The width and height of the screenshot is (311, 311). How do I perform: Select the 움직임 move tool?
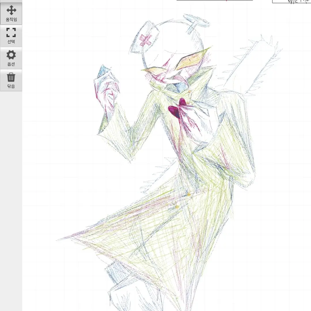coord(11,14)
